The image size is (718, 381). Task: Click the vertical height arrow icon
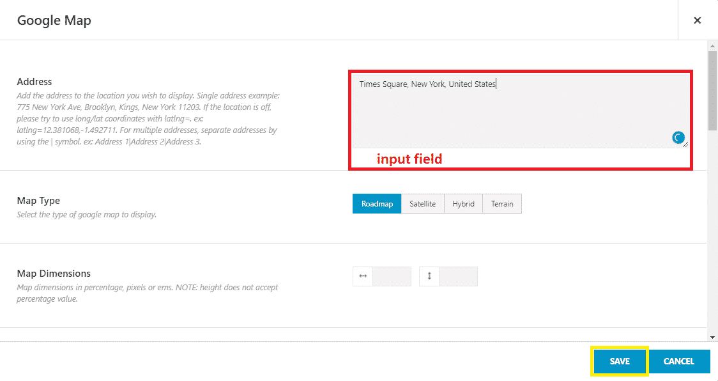pos(429,276)
